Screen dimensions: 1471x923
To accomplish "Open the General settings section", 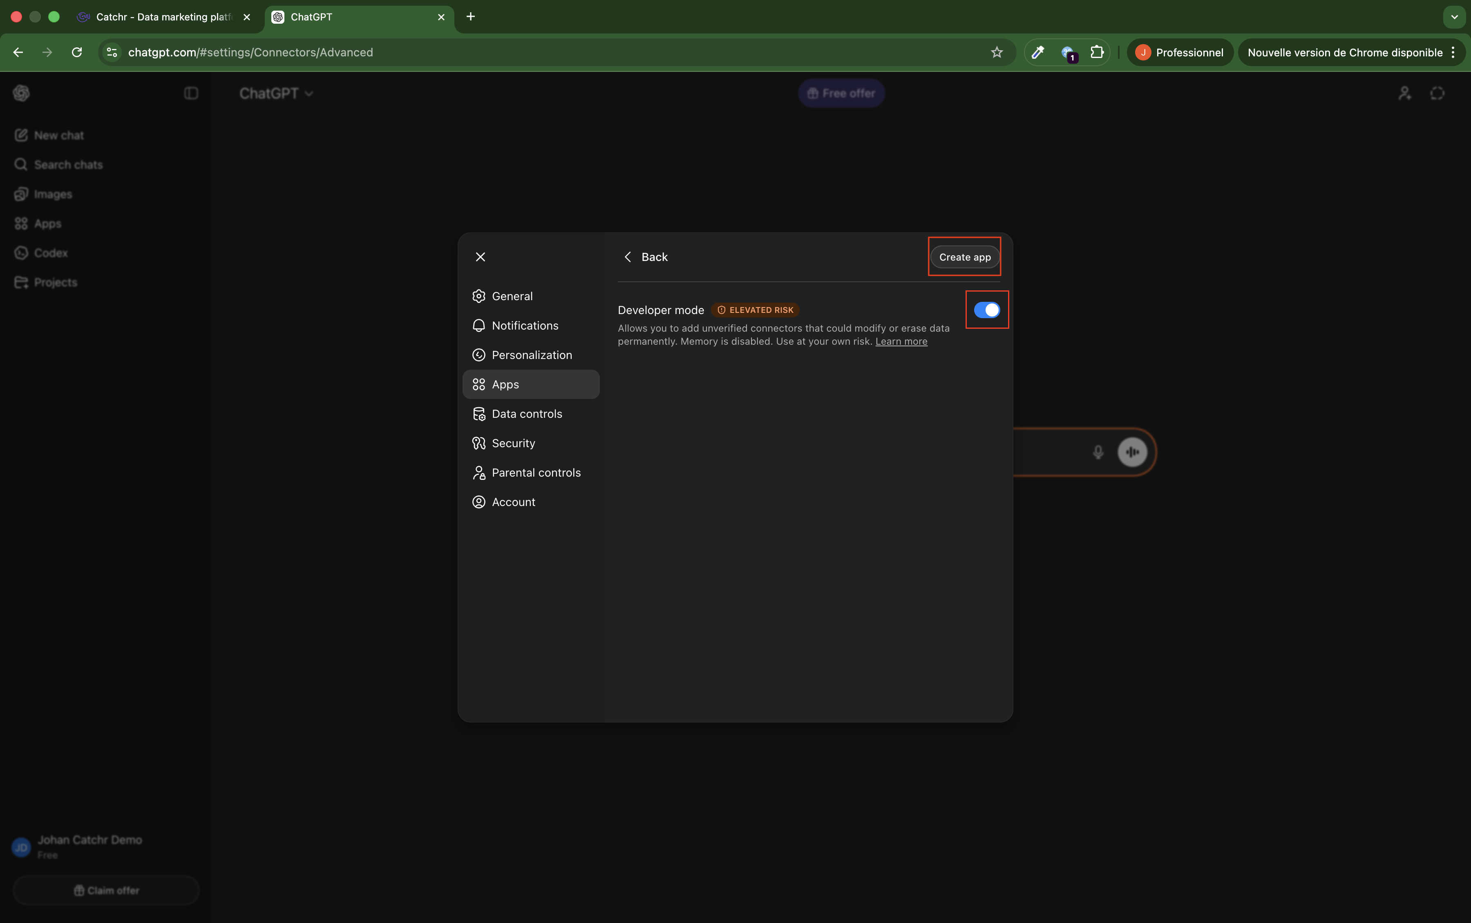I will [x=512, y=296].
